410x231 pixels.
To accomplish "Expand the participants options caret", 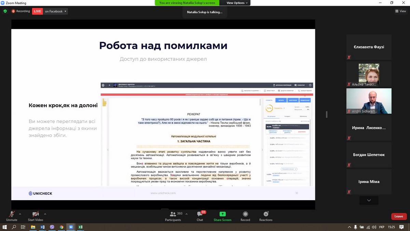I will click(187, 214).
